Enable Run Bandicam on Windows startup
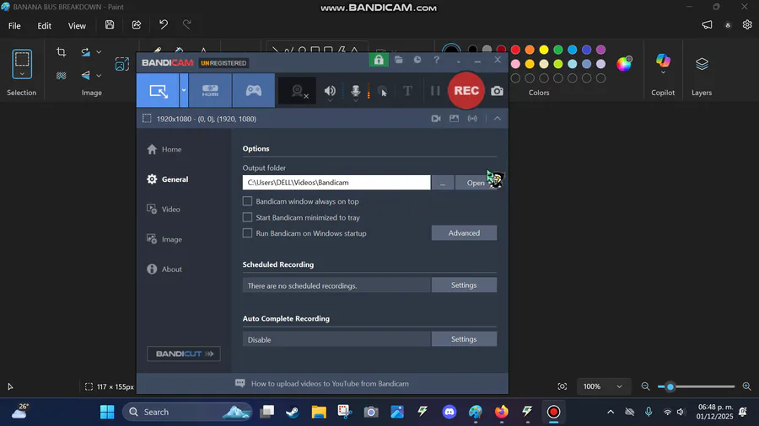The width and height of the screenshot is (759, 426). coord(247,233)
